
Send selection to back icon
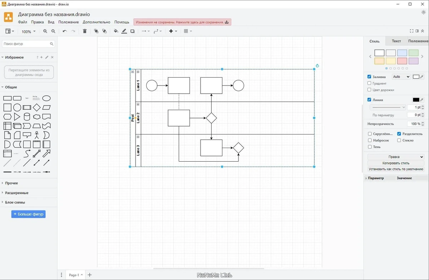(x=104, y=31)
